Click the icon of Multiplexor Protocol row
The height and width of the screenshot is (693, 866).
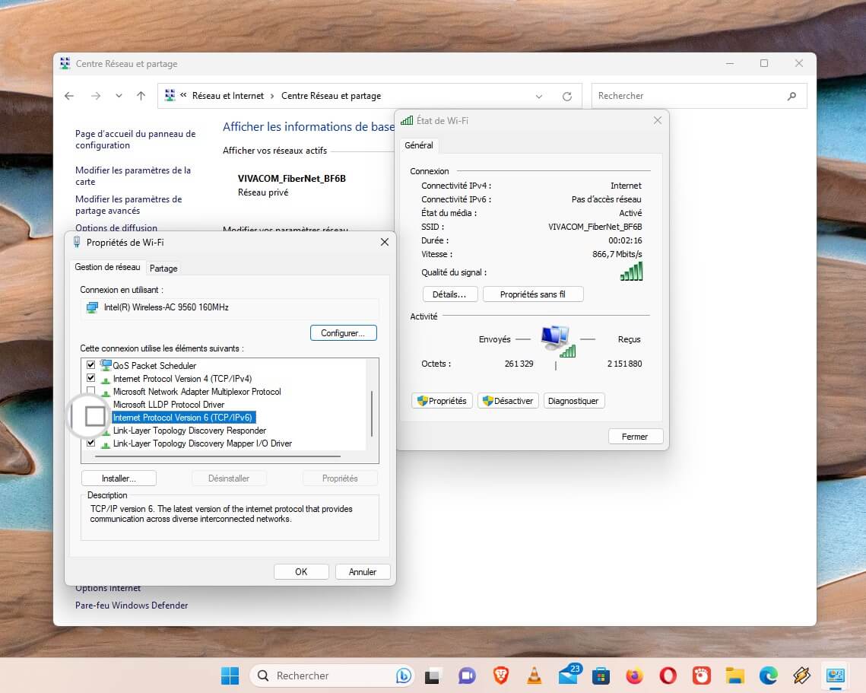[x=106, y=393]
